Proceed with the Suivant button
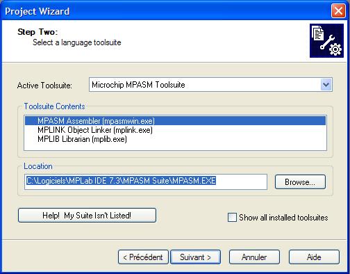Viewport: 350px width, 274px height. [195, 257]
